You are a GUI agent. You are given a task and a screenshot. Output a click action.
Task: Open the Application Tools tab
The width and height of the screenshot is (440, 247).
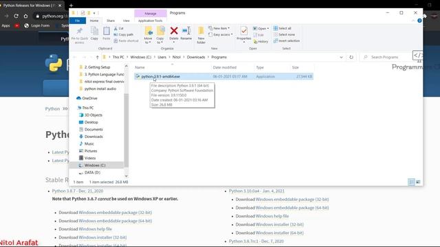tap(150, 21)
